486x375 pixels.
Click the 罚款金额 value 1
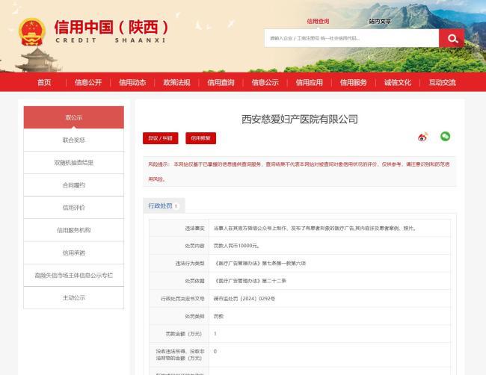pyautogui.click(x=215, y=334)
